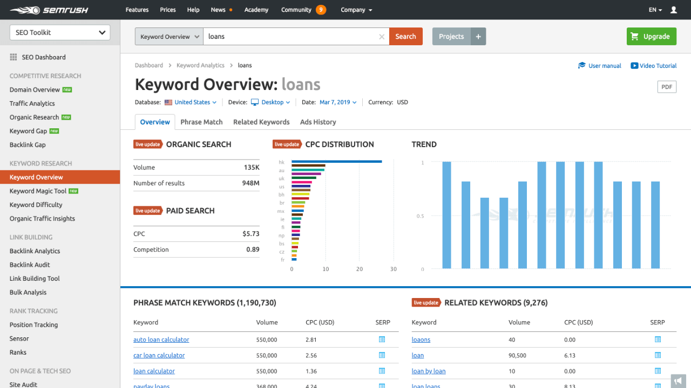Change the date Mar 7, 2019

pos(337,102)
